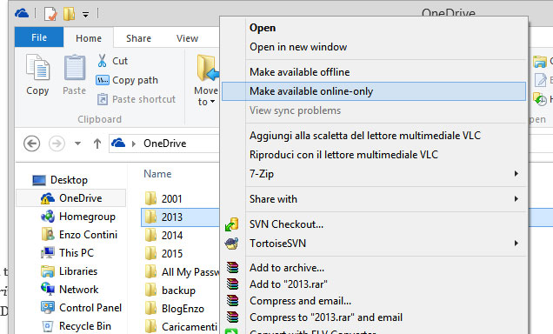Click Paste shortcut in Clipboard group
553x334 pixels.
(x=137, y=99)
